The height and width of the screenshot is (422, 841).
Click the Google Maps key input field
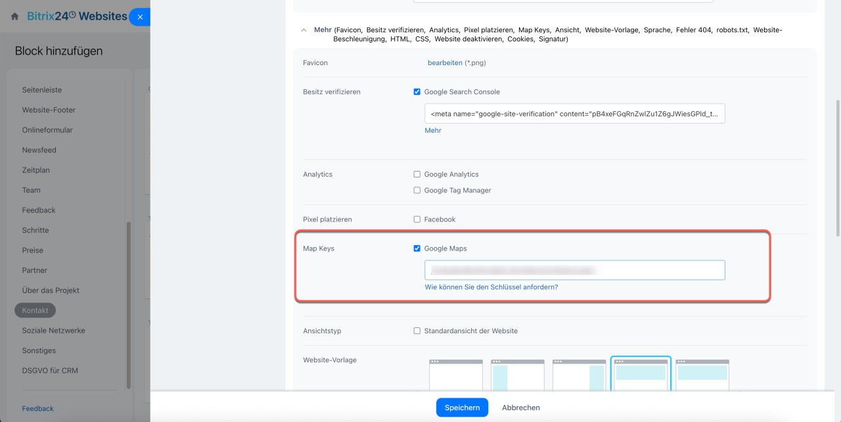574,270
